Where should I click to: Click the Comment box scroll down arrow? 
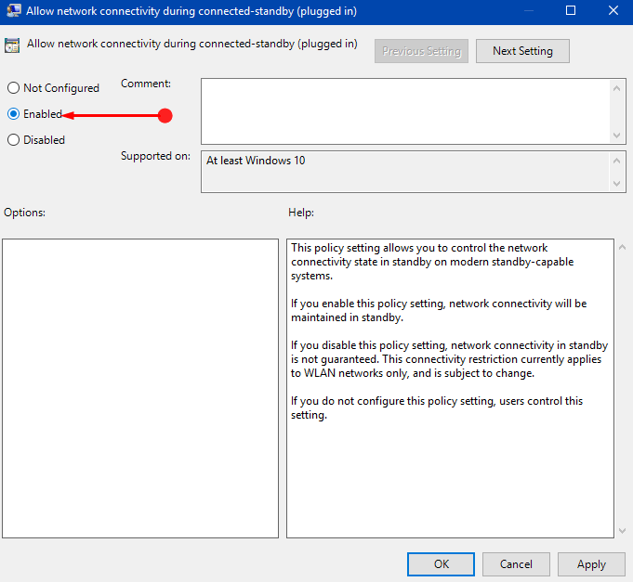(616, 136)
